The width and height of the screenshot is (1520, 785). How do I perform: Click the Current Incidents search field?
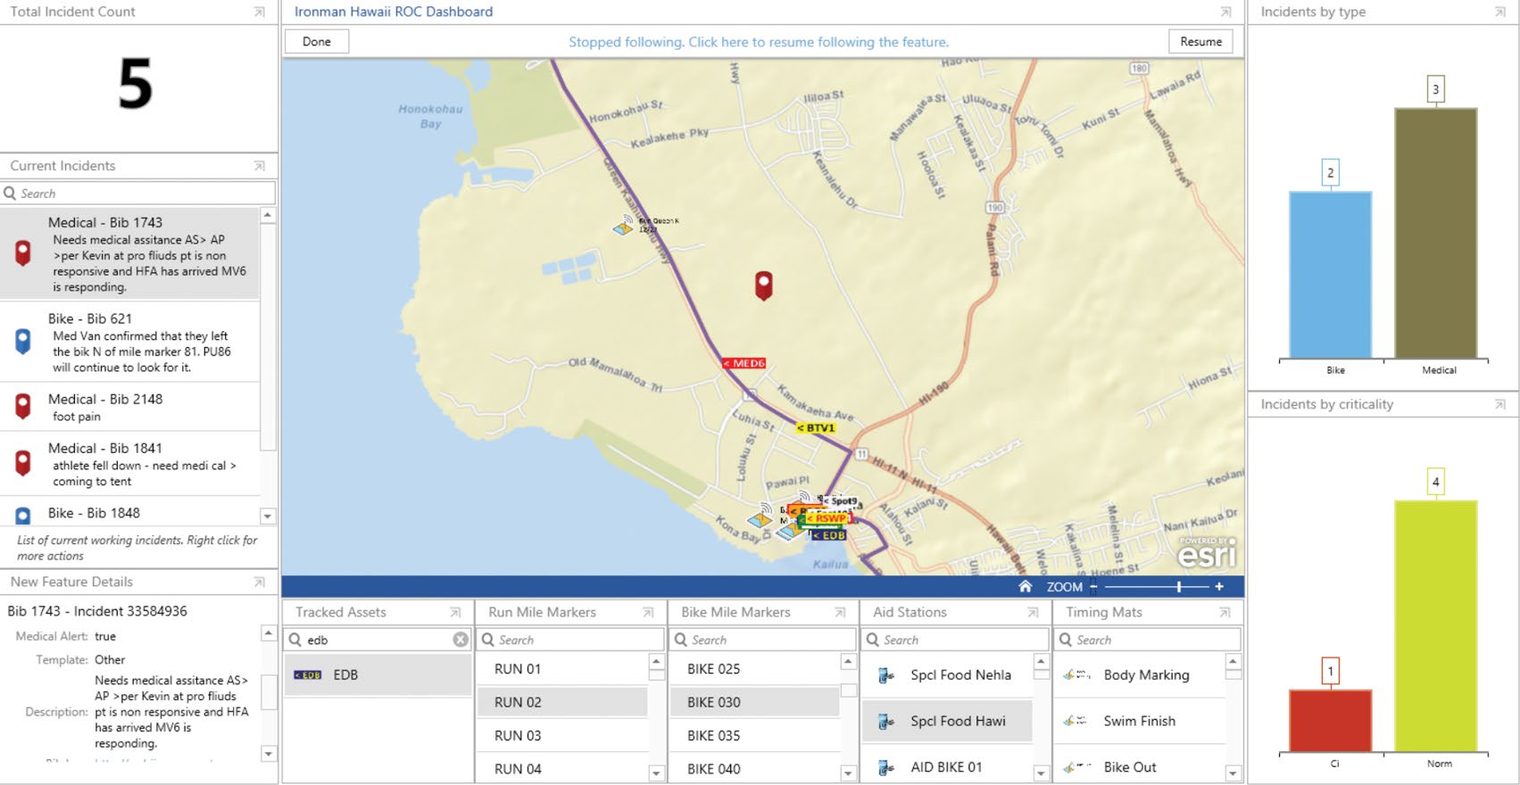point(138,194)
